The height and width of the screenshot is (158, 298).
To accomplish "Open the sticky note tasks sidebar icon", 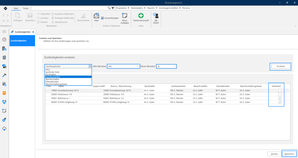I will 4,111.
